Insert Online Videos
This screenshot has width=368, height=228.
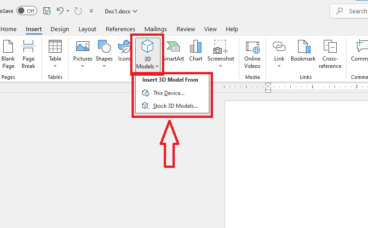pos(252,54)
